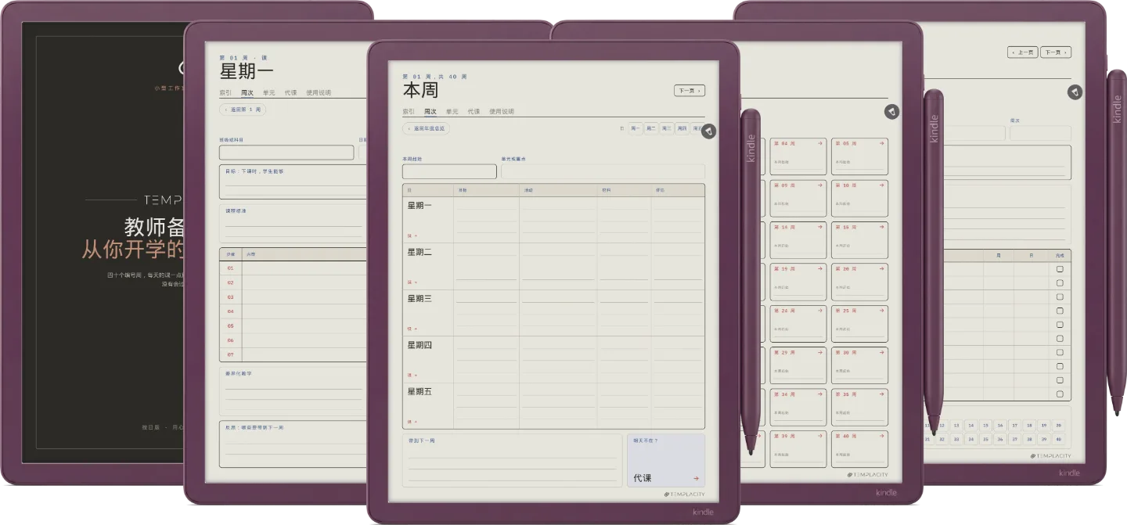
Task: Tap the 差异化教学 notes box
Action: point(293,391)
